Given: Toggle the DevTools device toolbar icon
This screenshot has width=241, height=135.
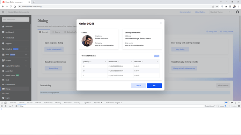Looking at the screenshot, I should 5,103.
